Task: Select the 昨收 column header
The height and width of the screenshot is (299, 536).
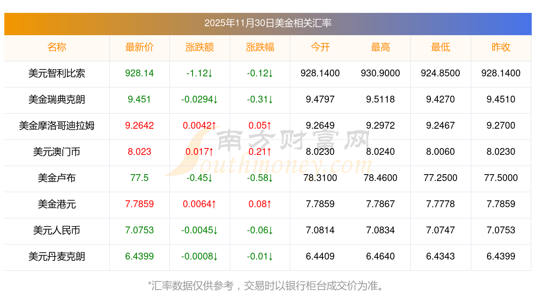Action: pyautogui.click(x=501, y=47)
